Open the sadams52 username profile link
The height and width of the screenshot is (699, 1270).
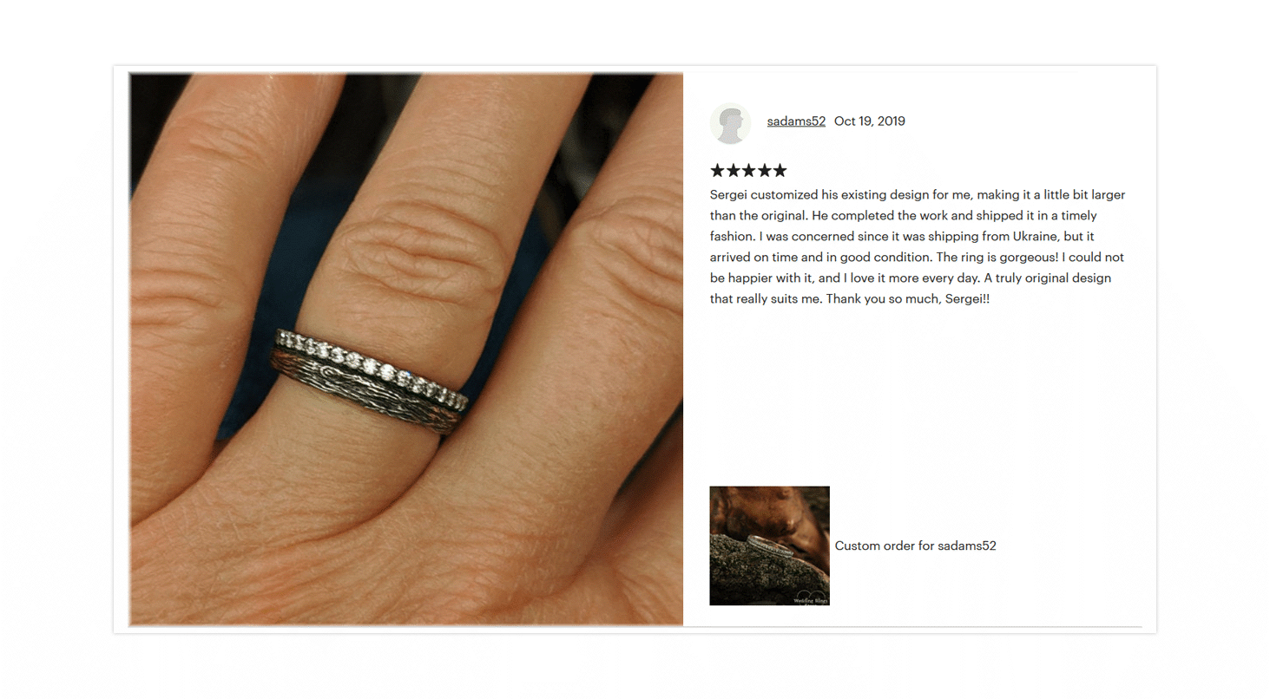point(796,121)
